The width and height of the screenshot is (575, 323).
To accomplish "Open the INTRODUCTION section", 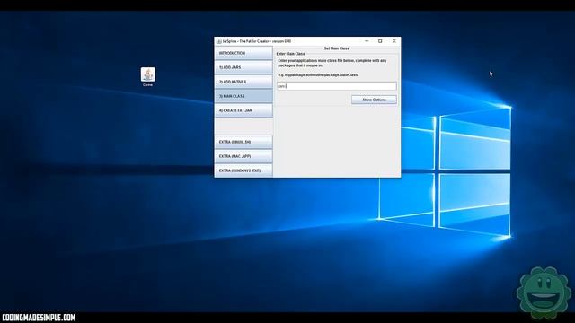I will [243, 53].
